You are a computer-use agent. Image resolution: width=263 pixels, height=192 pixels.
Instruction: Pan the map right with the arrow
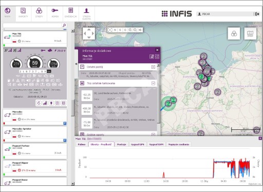click(x=93, y=33)
